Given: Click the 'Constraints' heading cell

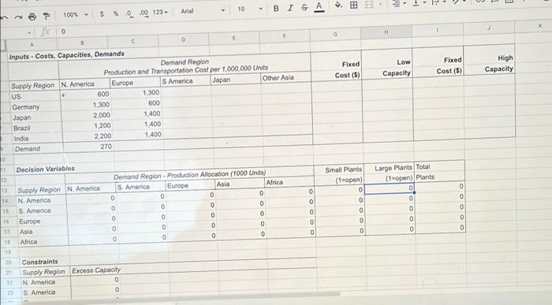Looking at the screenshot, I should point(39,262).
